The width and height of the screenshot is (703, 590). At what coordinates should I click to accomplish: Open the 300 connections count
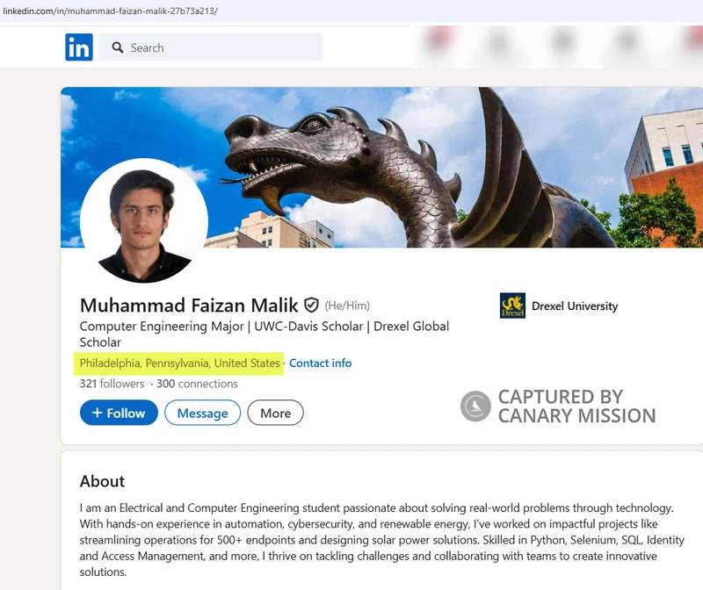point(197,384)
